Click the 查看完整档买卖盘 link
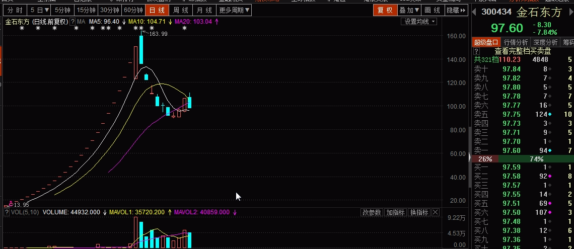Screen dimensions: 574x249 [x=522, y=51]
